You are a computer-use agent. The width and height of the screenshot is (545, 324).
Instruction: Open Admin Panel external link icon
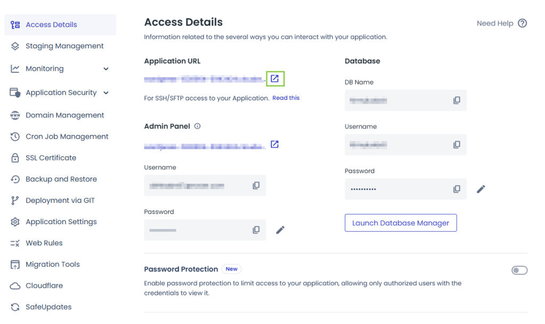275,144
